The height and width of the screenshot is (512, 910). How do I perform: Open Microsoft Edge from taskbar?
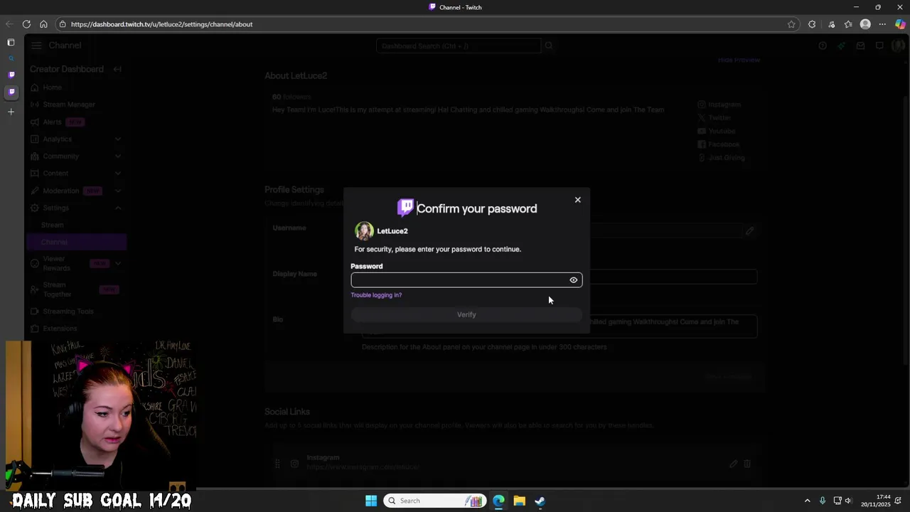[x=498, y=501]
